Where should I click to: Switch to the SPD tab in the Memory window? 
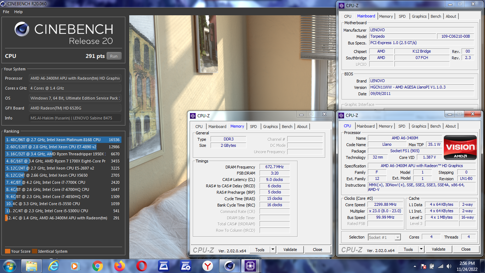click(253, 127)
